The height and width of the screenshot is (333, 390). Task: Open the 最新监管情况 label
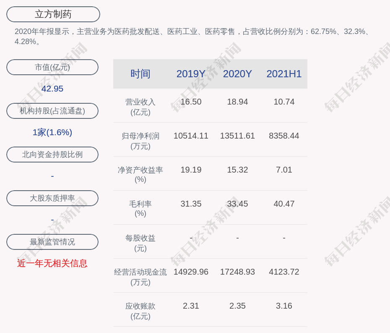(52, 242)
